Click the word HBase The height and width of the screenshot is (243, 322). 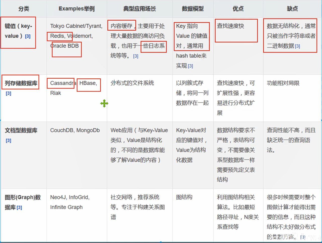(88, 83)
